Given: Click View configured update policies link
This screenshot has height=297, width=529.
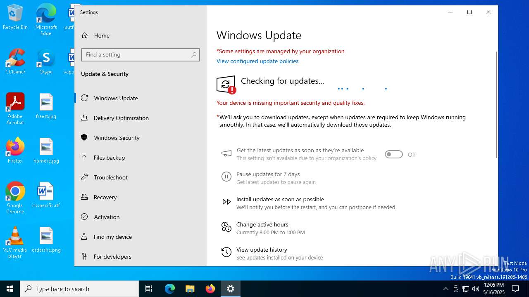Looking at the screenshot, I should [x=257, y=61].
